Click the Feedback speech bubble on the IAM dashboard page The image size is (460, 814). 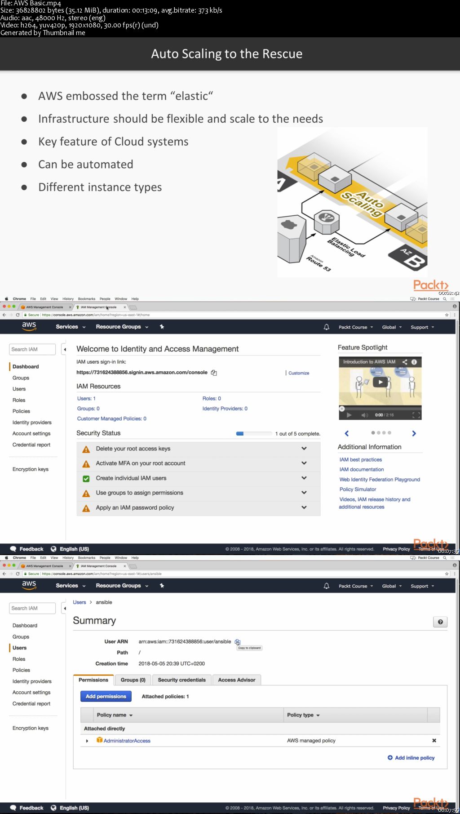(13, 549)
